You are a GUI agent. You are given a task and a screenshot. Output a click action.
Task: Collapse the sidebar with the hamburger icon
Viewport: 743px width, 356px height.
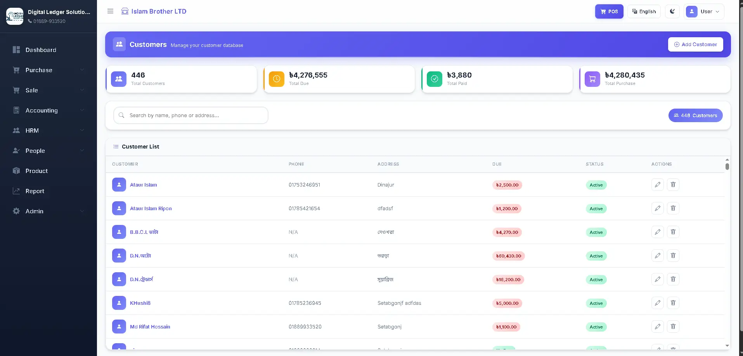tap(111, 11)
